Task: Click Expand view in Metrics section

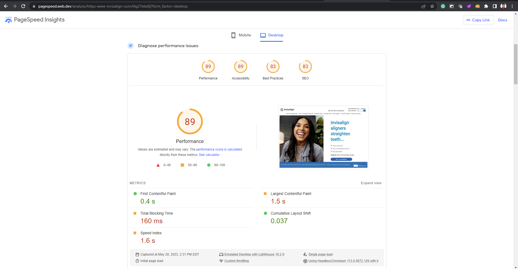Action: (x=371, y=183)
